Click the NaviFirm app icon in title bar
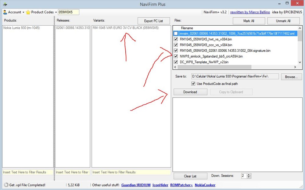Screen dimensions: 305x190 pos(5,4)
